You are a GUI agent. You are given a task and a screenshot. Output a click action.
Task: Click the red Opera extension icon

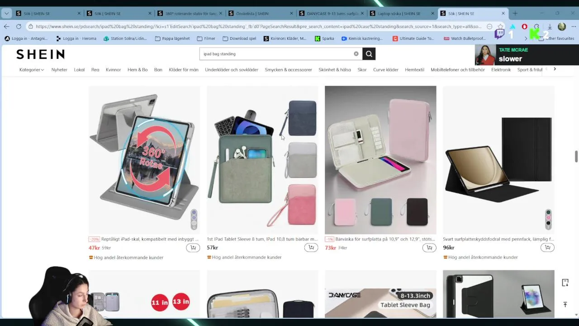coord(524,27)
